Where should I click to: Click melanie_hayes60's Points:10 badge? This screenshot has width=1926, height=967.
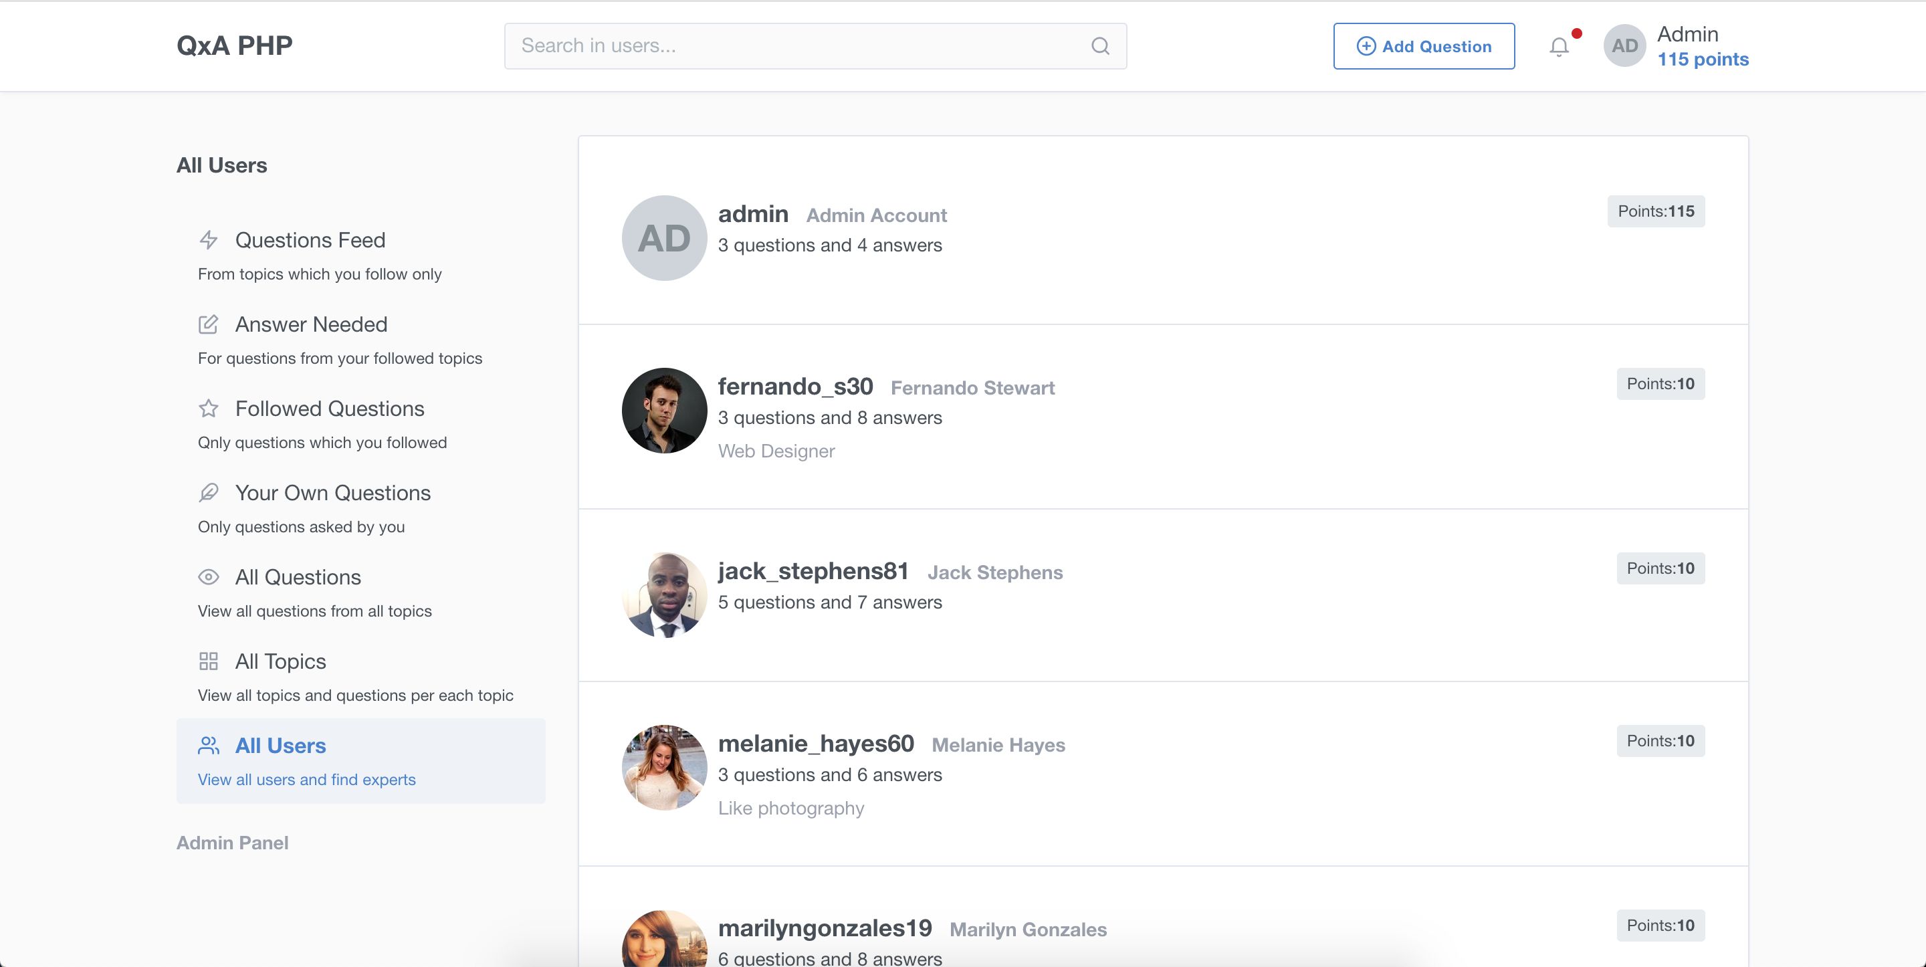[x=1661, y=741]
